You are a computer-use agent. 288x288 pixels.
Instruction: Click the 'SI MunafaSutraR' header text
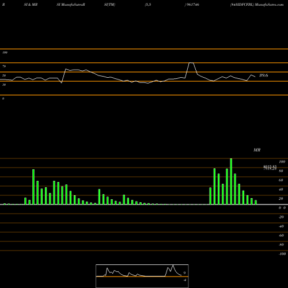click(x=71, y=5)
